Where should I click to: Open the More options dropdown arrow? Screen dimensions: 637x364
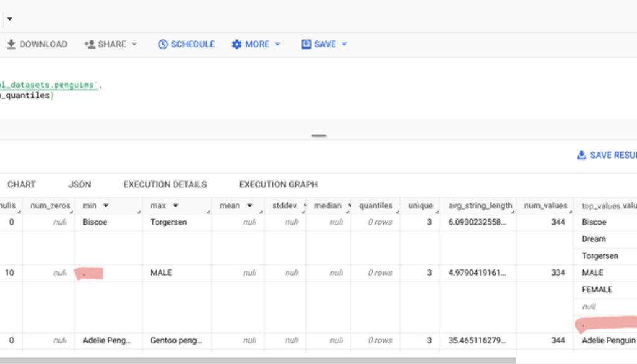[277, 44]
